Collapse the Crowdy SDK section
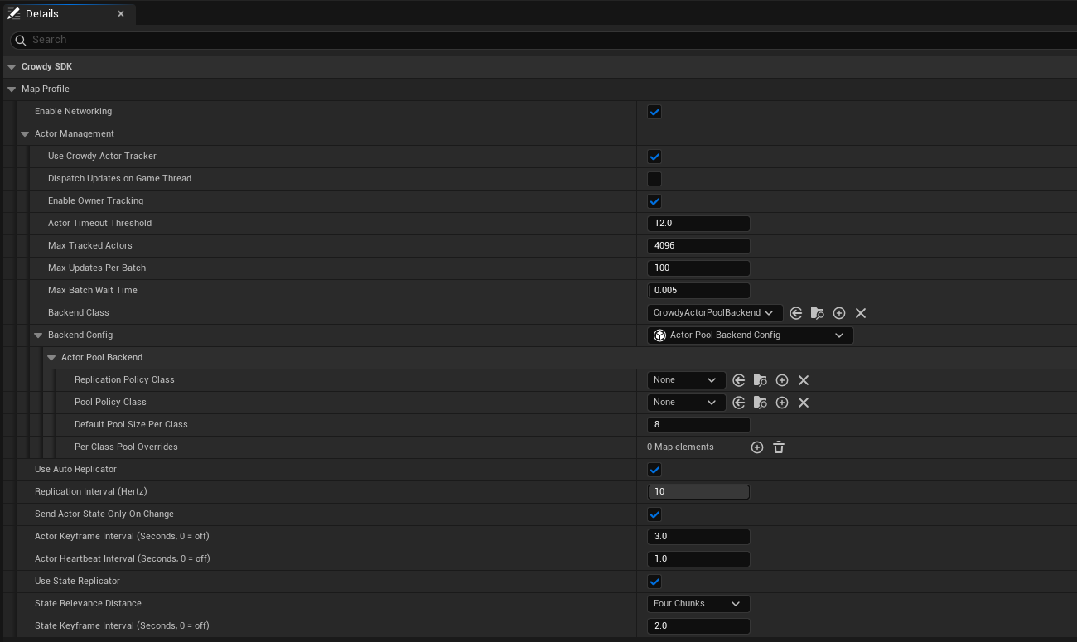1077x642 pixels. point(11,67)
